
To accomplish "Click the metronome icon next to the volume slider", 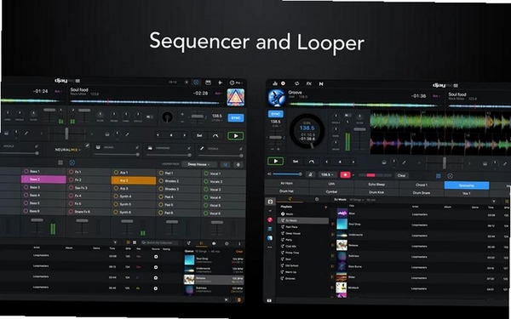I will (x=311, y=174).
